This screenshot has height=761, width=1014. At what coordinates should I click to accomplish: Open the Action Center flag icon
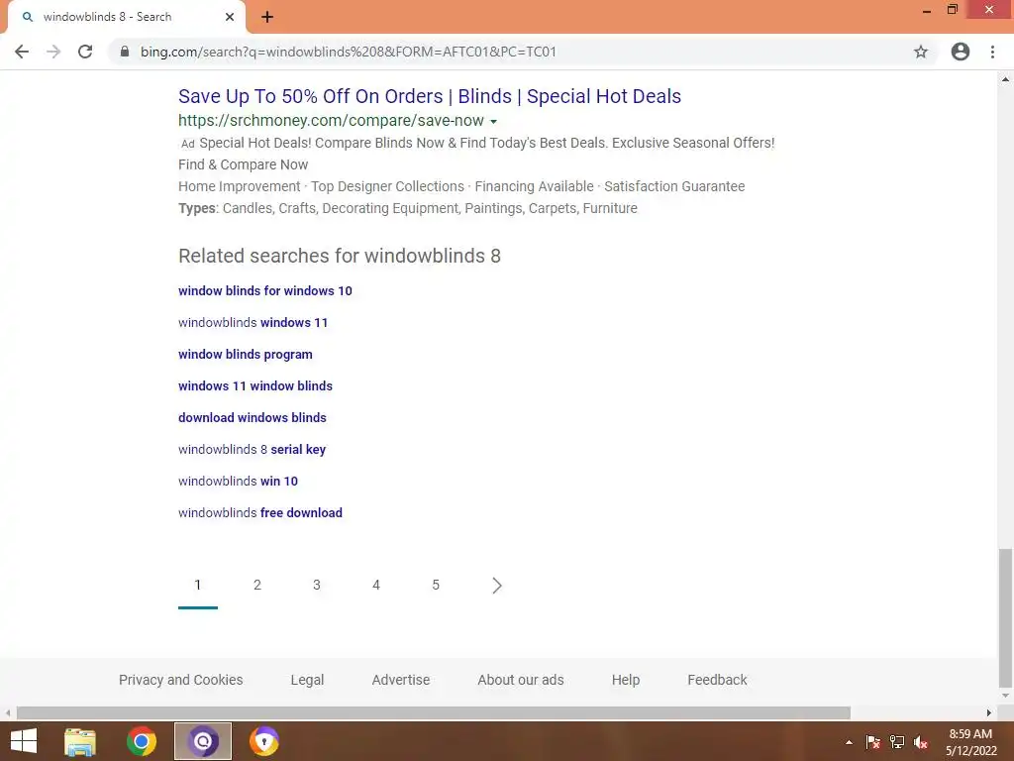tap(873, 742)
